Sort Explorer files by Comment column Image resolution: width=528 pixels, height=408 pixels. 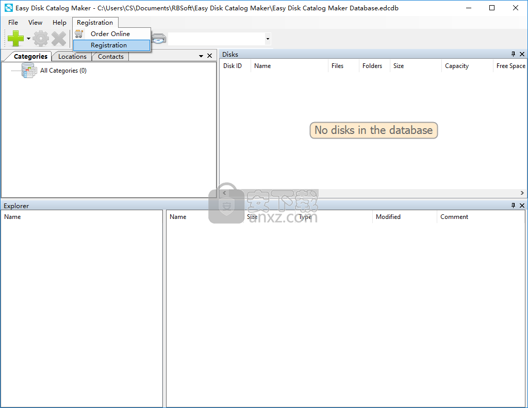481,217
